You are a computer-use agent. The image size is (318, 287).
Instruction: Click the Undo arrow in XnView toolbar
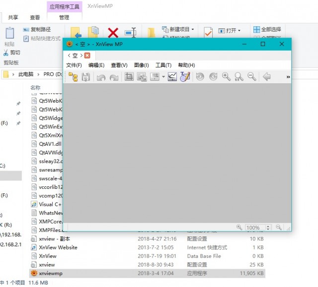[101, 77]
